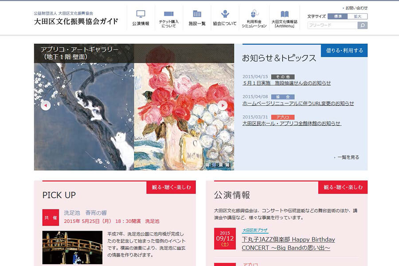Focus the フリーワード search field
Viewport: 399px width, 266px height.
tap(332, 25)
